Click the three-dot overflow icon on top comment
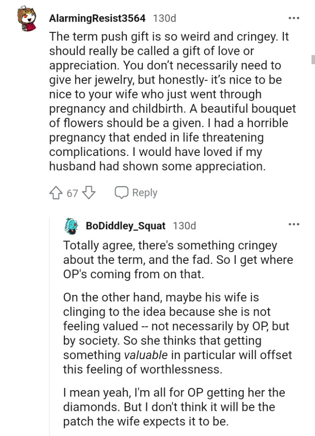 pos(294,17)
